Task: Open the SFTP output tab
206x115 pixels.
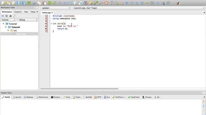Action: 98,97
